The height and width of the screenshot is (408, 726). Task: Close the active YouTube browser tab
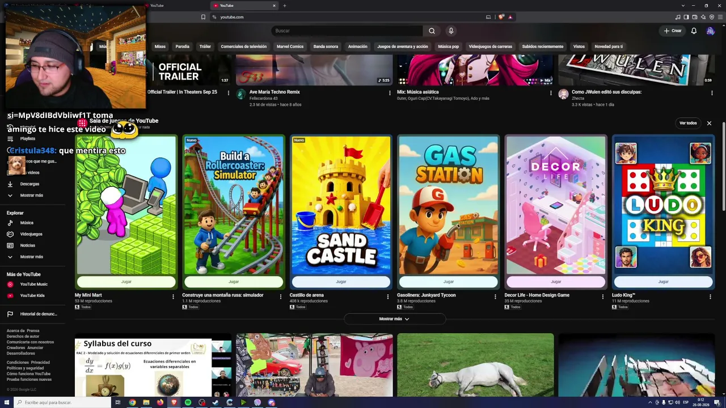[274, 6]
